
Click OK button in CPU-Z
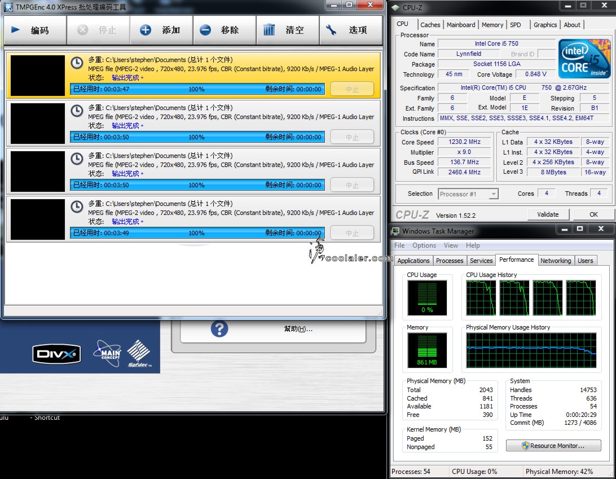point(593,214)
